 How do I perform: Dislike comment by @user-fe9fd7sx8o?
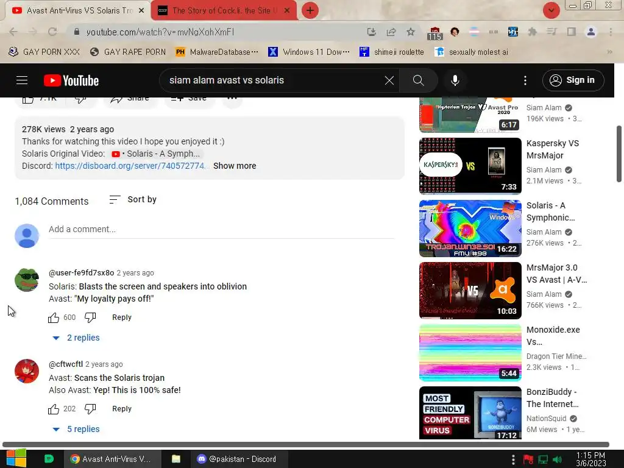90,317
